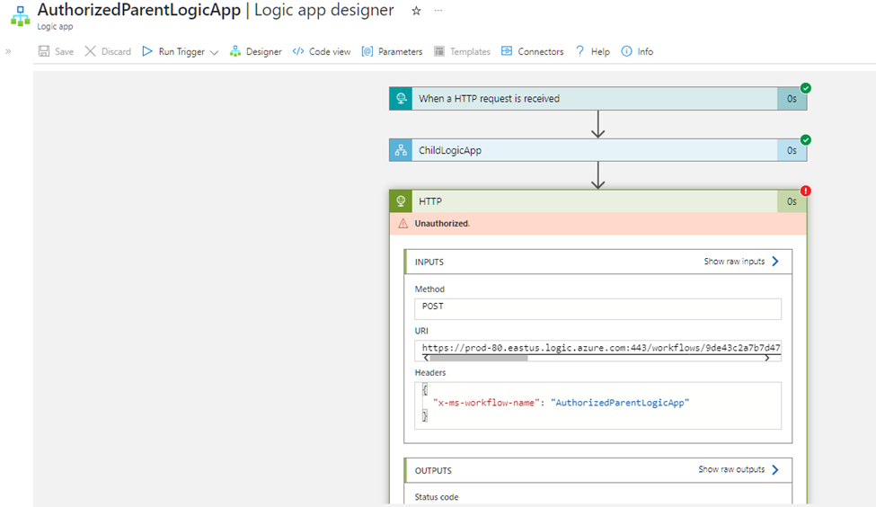Image resolution: width=876 pixels, height=507 pixels.
Task: Click the "AuthorizedParentLogicApp" header value
Action: point(620,403)
